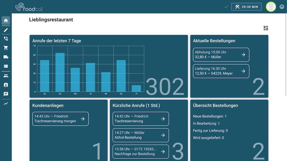Screen dimensions: 287x161
Task: Open the chat messages icon in the sidebar
Action: click(x=6, y=94)
